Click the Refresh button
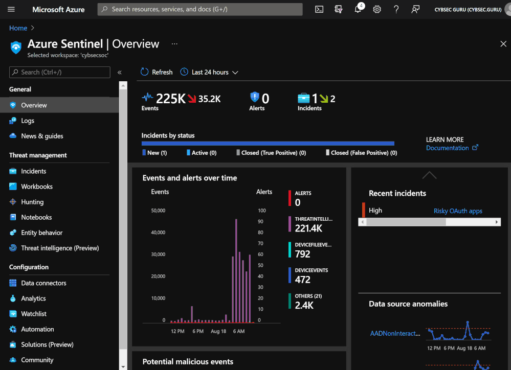 click(157, 72)
